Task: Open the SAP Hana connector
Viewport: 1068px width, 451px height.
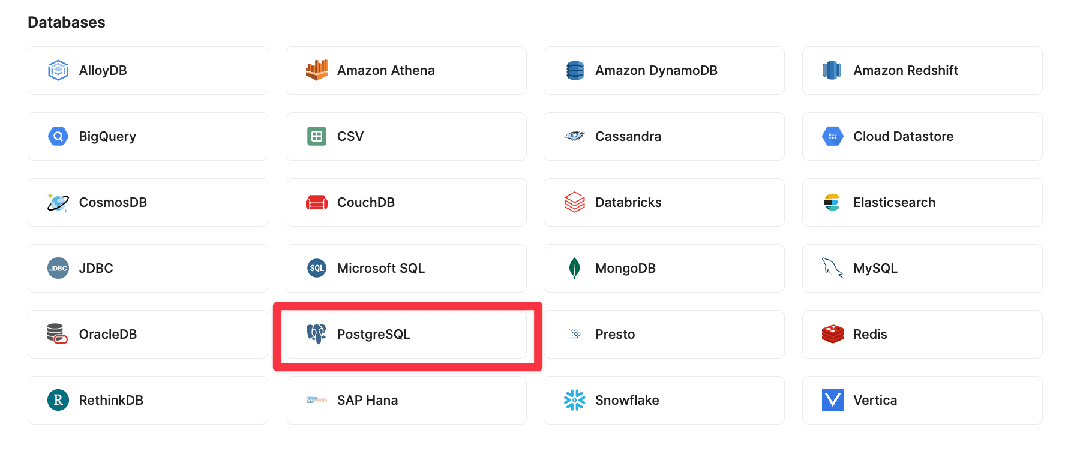Action: tap(406, 400)
